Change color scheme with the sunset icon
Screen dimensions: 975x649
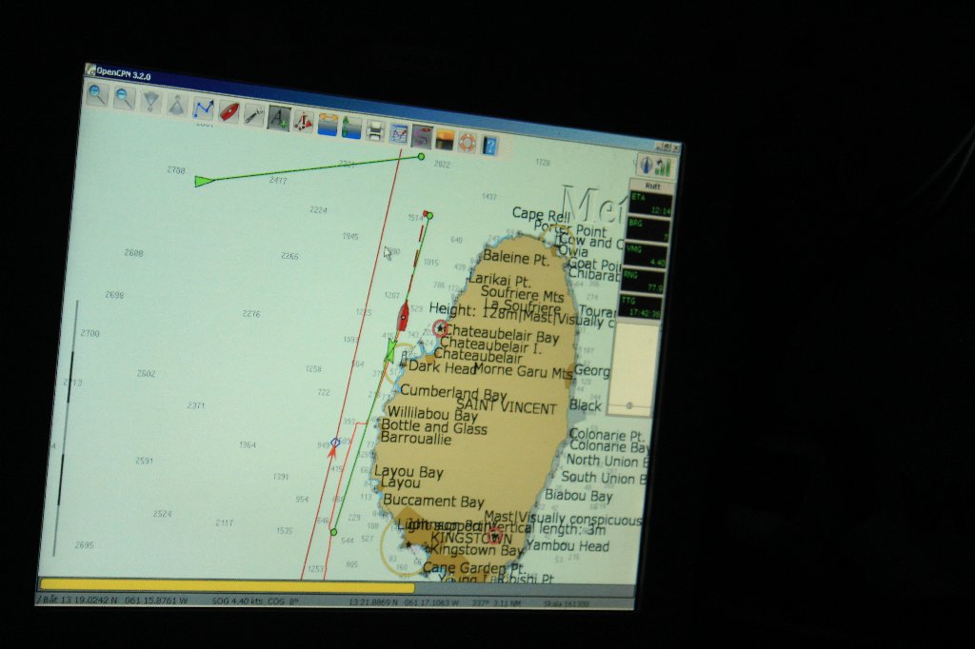point(445,139)
